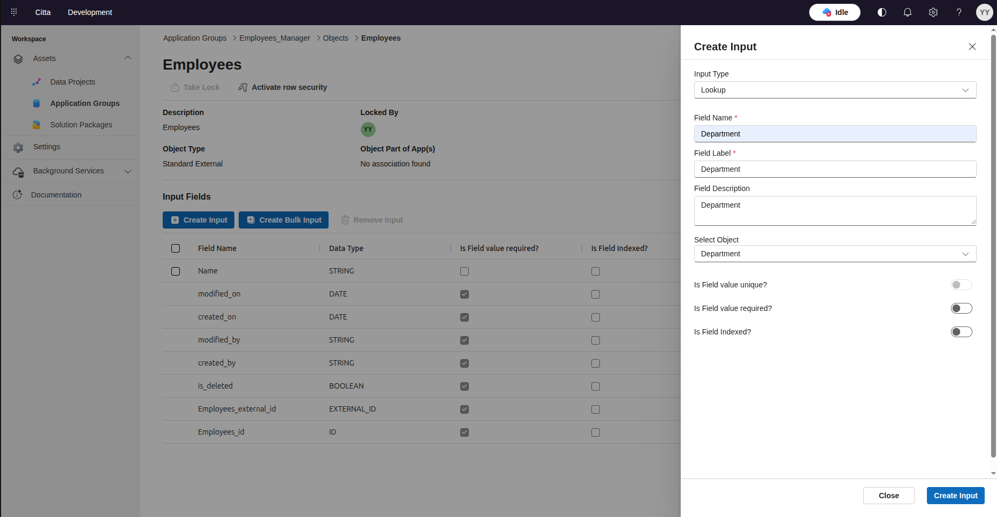This screenshot has height=517, width=997.
Task: Click the Employees_Manager breadcrumb link
Action: pos(275,38)
